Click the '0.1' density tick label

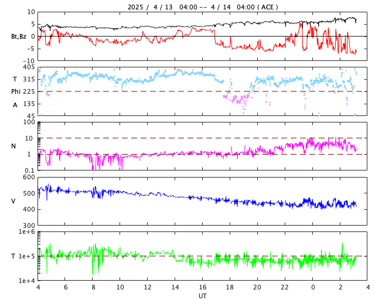click(29, 171)
